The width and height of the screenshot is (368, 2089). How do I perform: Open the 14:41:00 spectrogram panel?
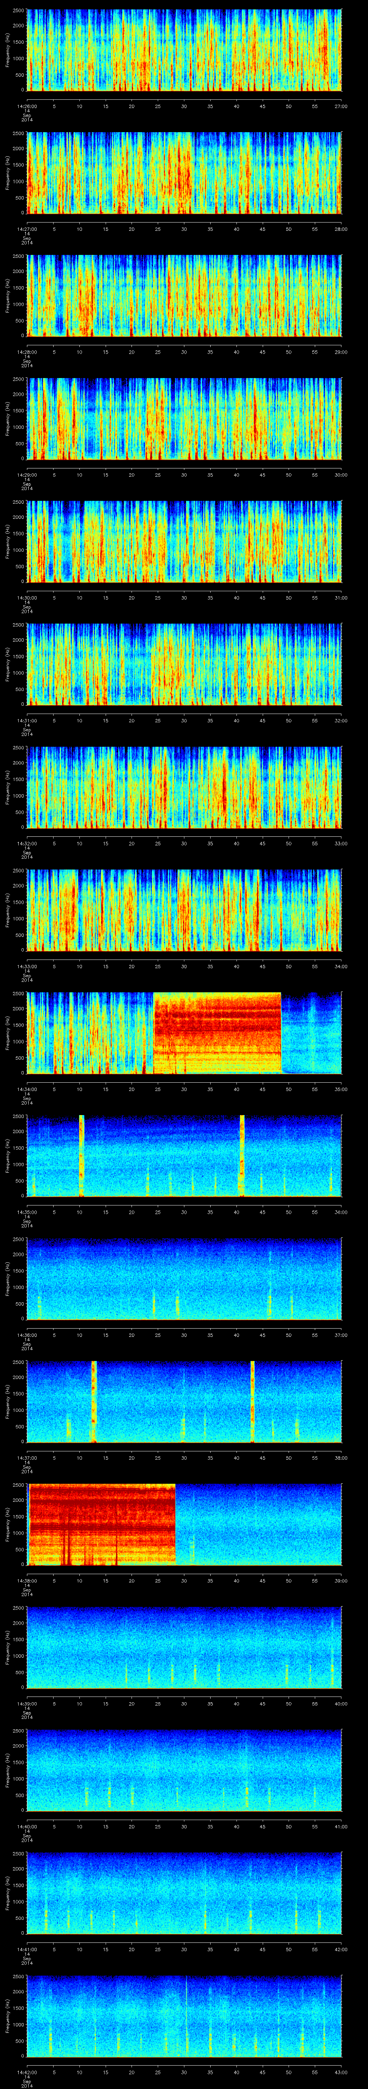[x=184, y=1892]
